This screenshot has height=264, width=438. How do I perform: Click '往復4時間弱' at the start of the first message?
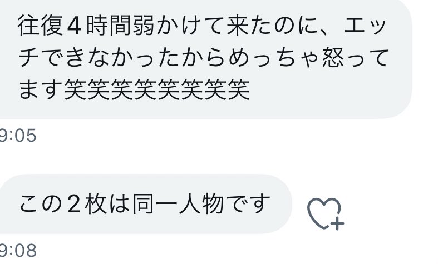click(86, 26)
